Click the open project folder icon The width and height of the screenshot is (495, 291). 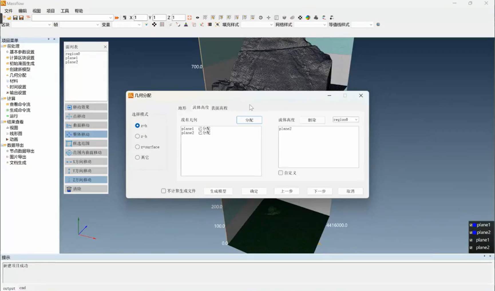pyautogui.click(x=9, y=18)
